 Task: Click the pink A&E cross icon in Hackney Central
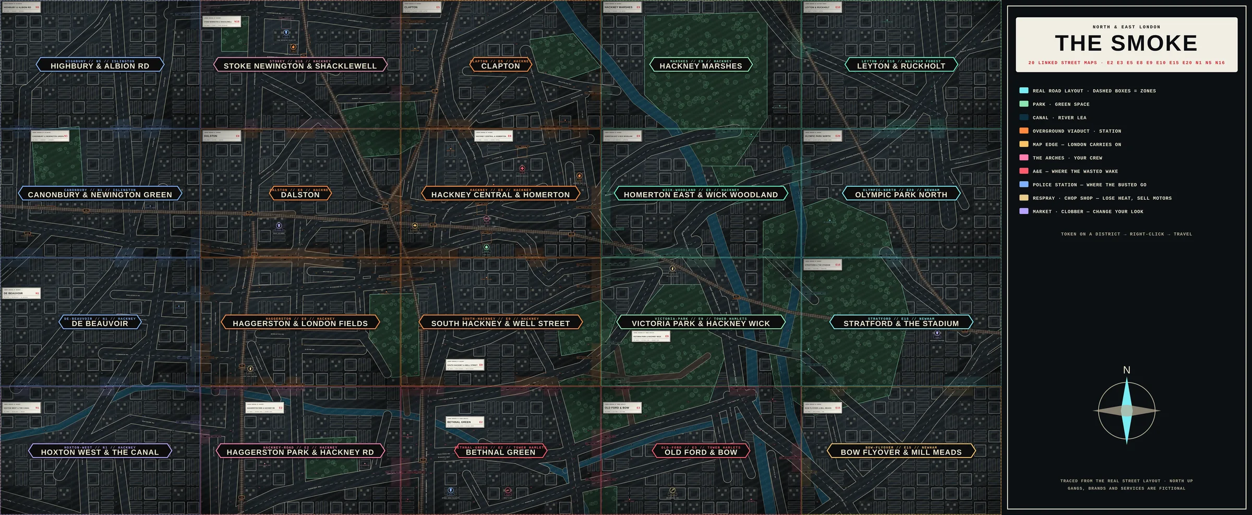point(522,169)
